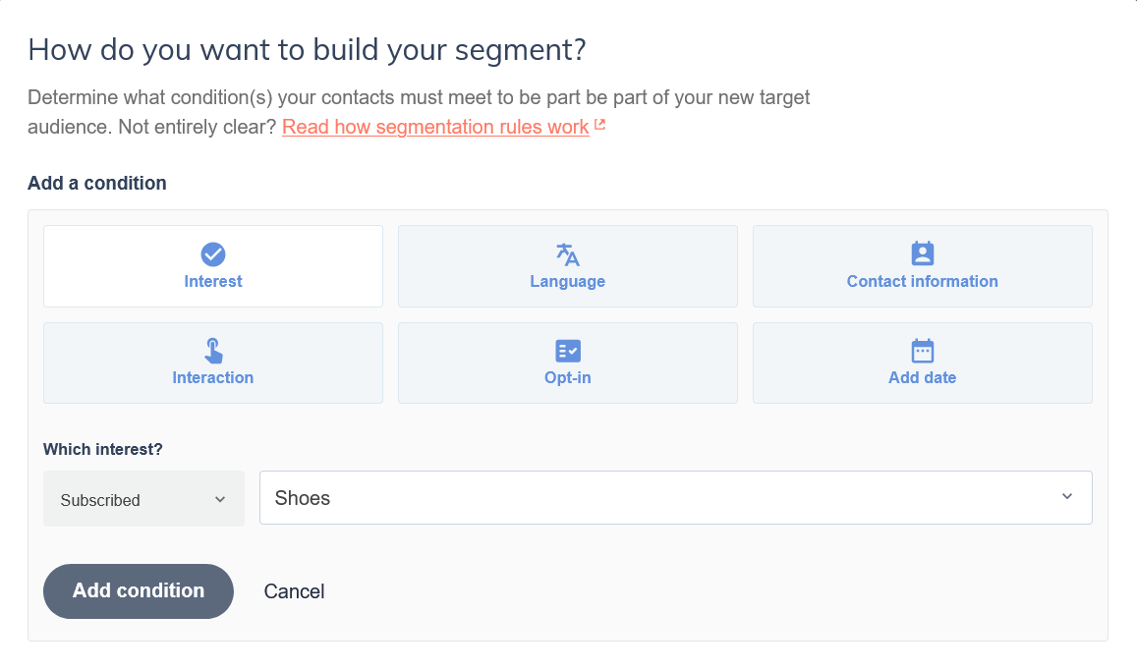Choose the Language condition label
The height and width of the screenshot is (671, 1137).
pyautogui.click(x=568, y=281)
